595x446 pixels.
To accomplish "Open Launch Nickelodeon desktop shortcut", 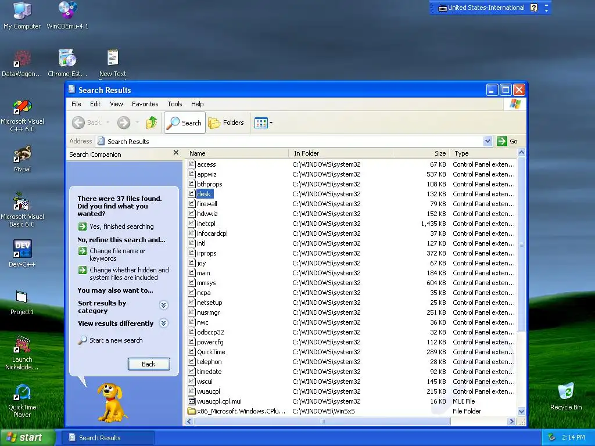I will [22, 353].
